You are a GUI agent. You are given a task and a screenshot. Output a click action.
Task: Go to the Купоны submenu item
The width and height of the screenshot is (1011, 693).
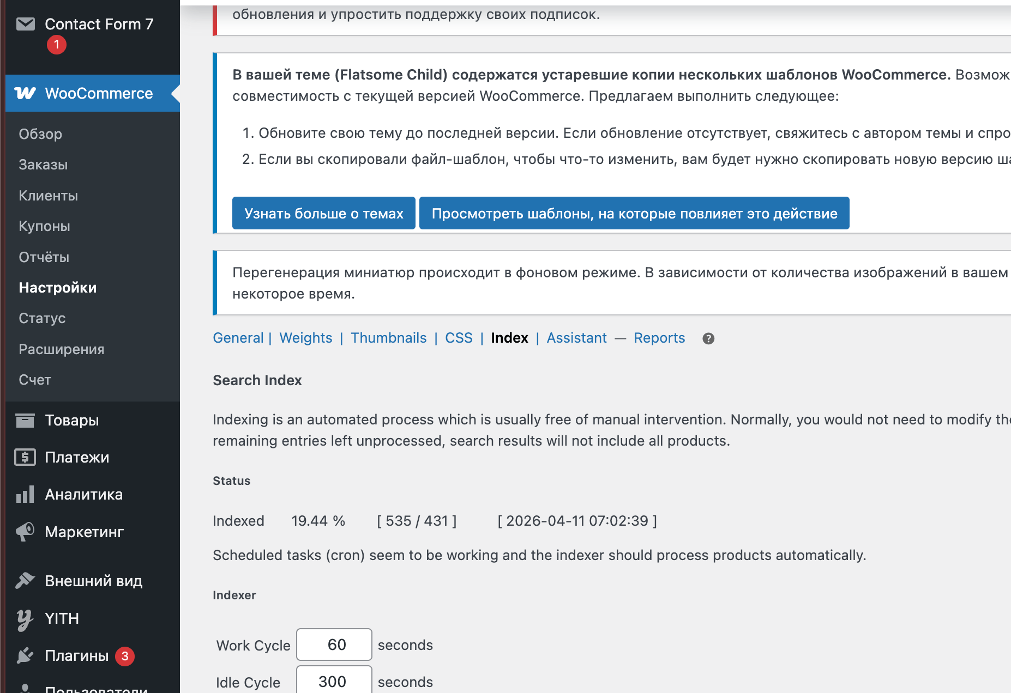[x=44, y=226]
